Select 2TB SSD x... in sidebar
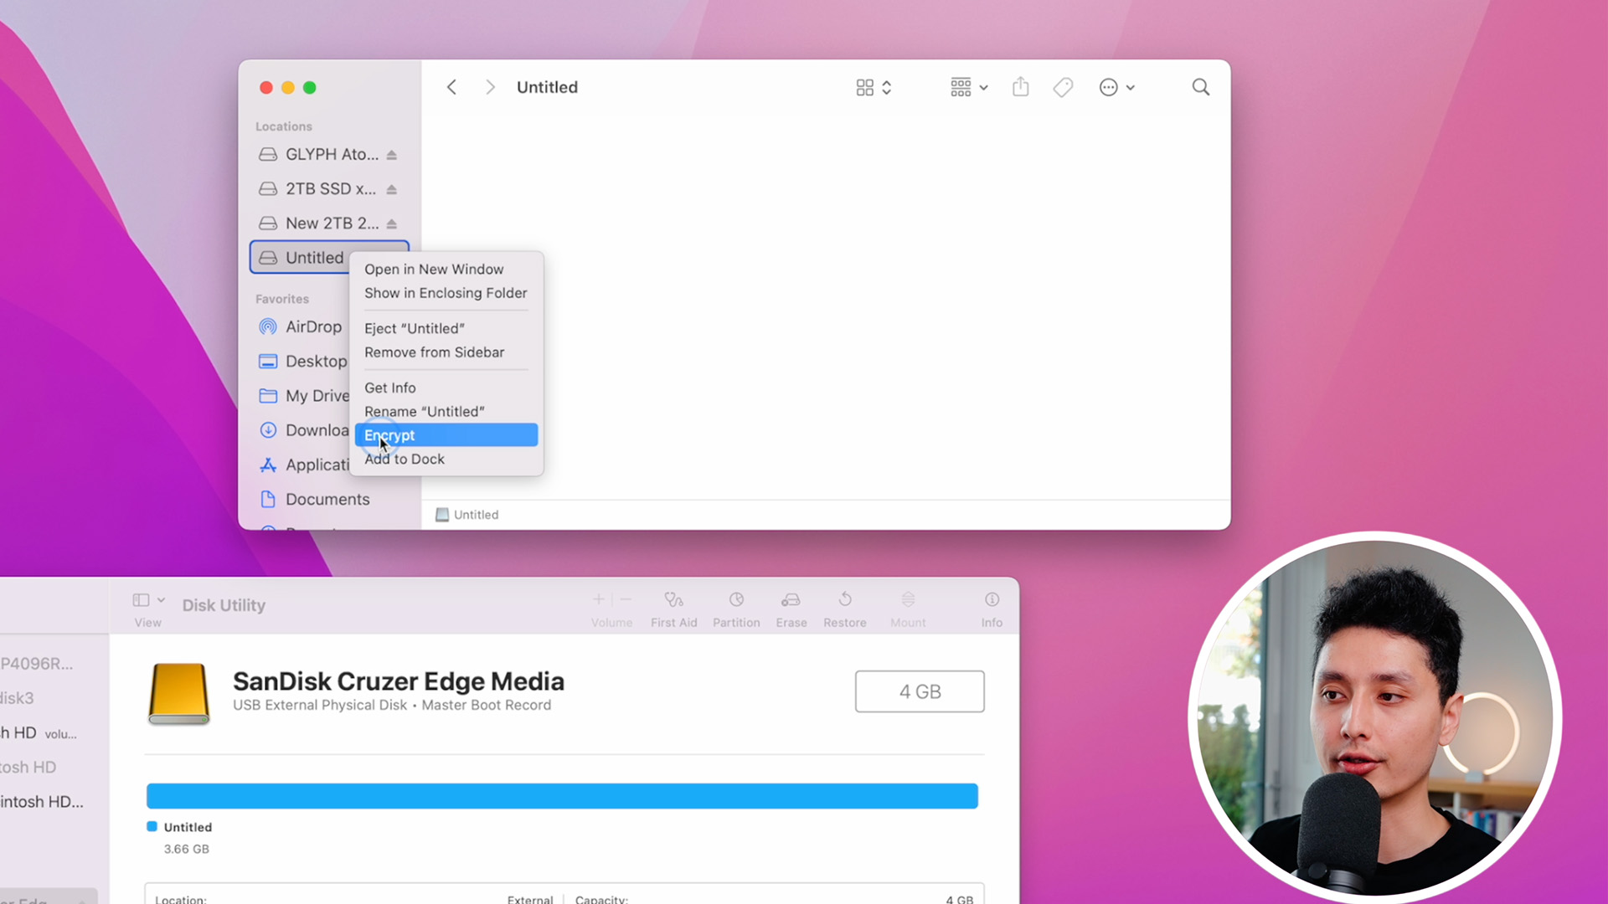Image resolution: width=1608 pixels, height=904 pixels. 328,188
